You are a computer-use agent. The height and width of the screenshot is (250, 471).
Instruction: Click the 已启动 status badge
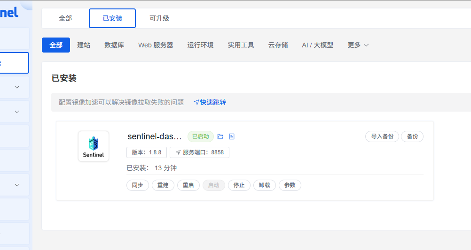pos(201,136)
